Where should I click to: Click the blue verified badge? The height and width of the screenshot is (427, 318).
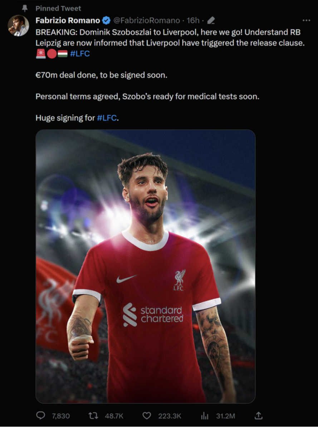coord(106,20)
